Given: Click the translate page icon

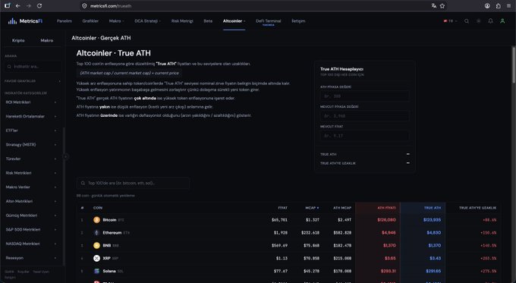Looking at the screenshot, I should click(x=434, y=6).
